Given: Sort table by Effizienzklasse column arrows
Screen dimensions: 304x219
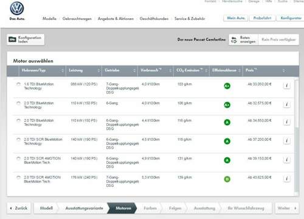Looking at the screenshot, I should click(x=240, y=70).
